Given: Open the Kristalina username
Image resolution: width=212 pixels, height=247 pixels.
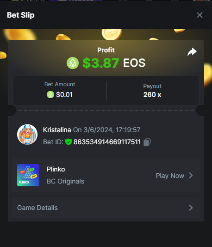Looking at the screenshot, I should (x=57, y=130).
